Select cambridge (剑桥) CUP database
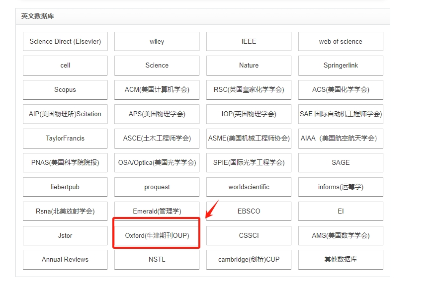Viewport: 433px width, 288px height. point(249,259)
